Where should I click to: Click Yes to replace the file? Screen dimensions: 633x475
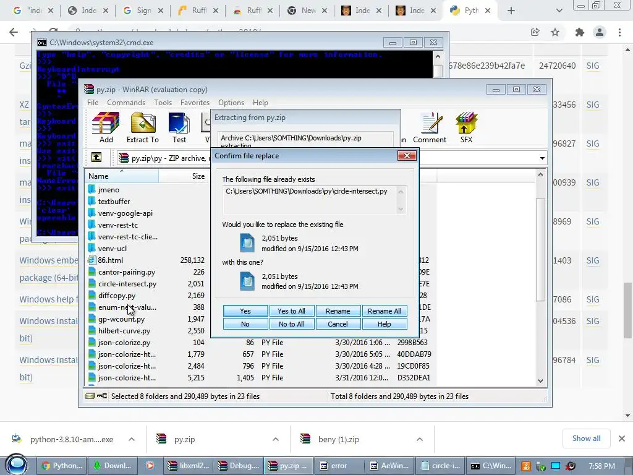(245, 311)
